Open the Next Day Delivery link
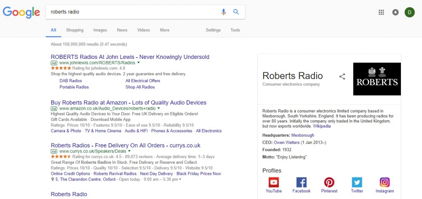The width and height of the screenshot is (422, 199). [x=157, y=174]
